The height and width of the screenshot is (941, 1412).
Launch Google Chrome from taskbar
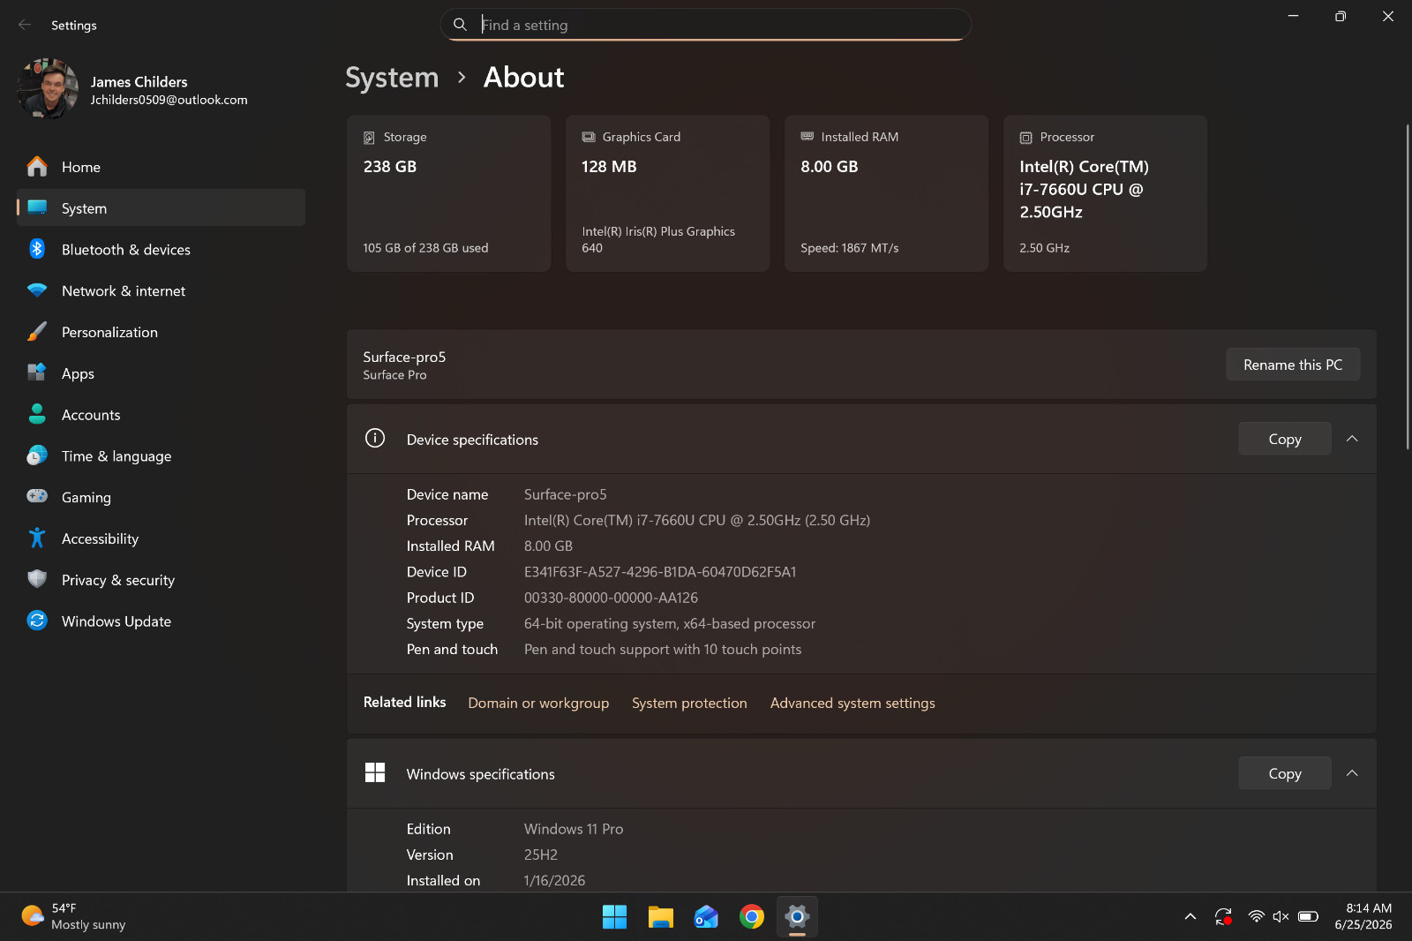tap(752, 917)
